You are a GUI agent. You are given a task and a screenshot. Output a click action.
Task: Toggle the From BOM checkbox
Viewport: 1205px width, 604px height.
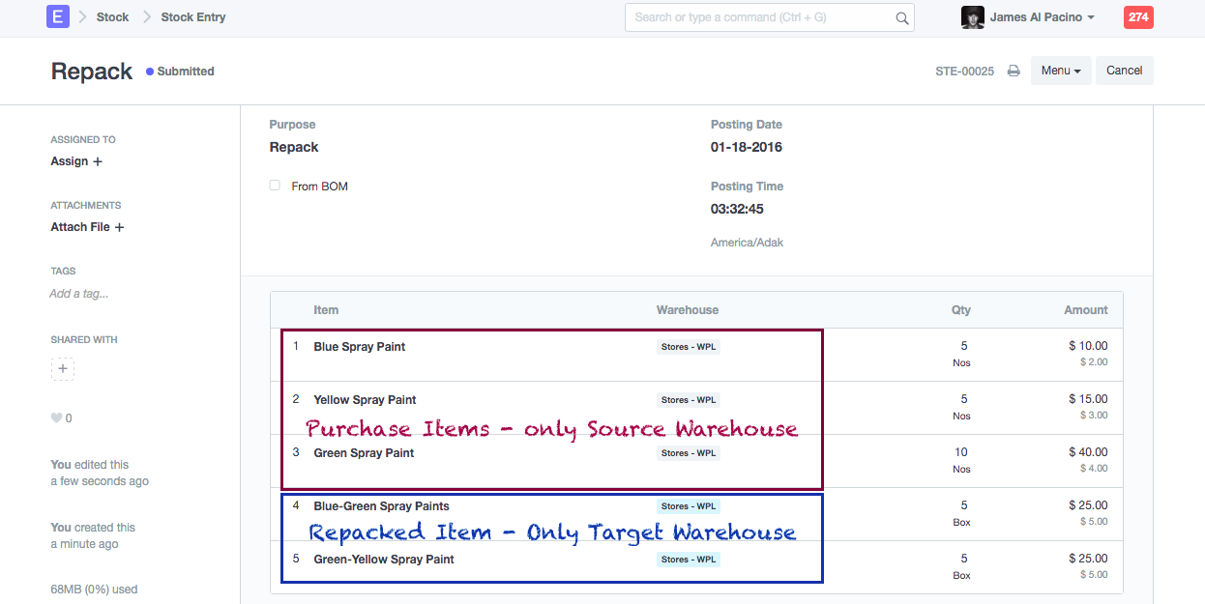tap(275, 186)
